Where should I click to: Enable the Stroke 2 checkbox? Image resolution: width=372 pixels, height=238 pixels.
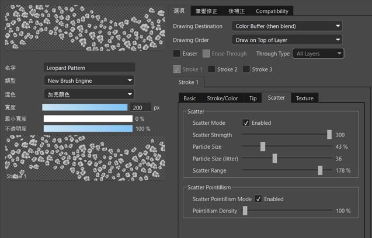211,69
